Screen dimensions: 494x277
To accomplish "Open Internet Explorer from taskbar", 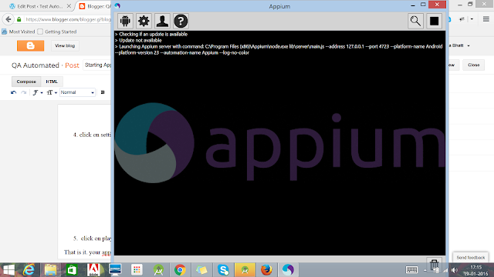I will point(29,270).
